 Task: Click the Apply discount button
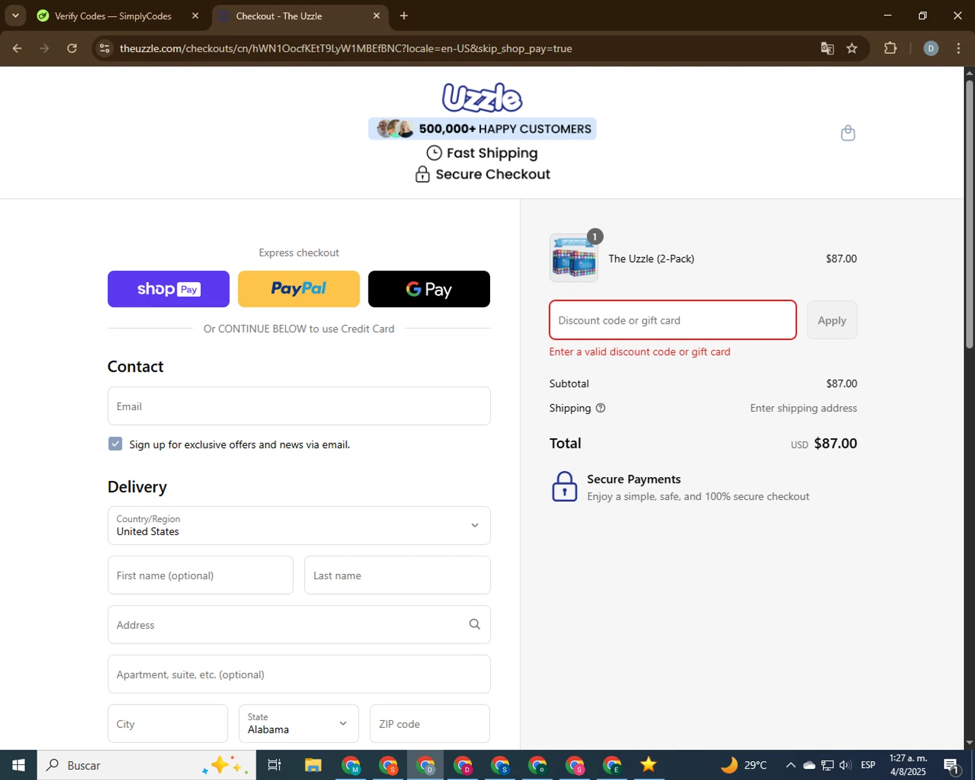coord(832,320)
